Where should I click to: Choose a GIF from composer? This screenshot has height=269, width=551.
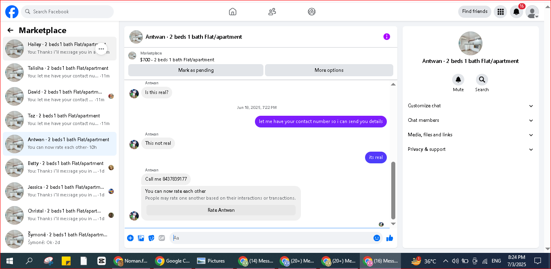[162, 238]
